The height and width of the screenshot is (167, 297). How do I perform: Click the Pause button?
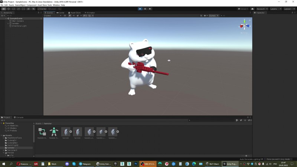[x=145, y=9]
